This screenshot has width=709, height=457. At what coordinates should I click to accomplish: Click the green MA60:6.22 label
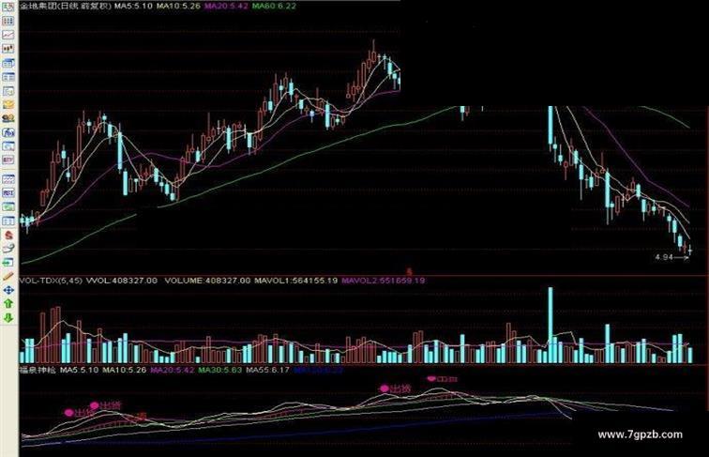[274, 7]
